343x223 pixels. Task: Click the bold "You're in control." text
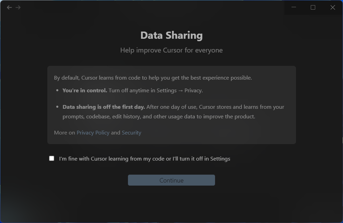[x=85, y=91]
